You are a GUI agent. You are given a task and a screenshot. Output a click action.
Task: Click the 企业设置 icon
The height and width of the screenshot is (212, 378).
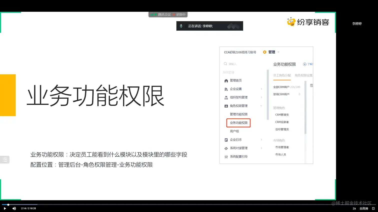[x=226, y=89]
